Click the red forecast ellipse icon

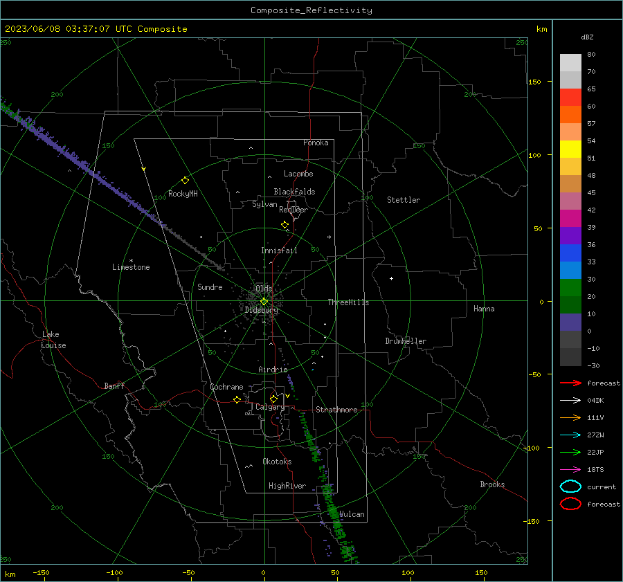(x=570, y=504)
